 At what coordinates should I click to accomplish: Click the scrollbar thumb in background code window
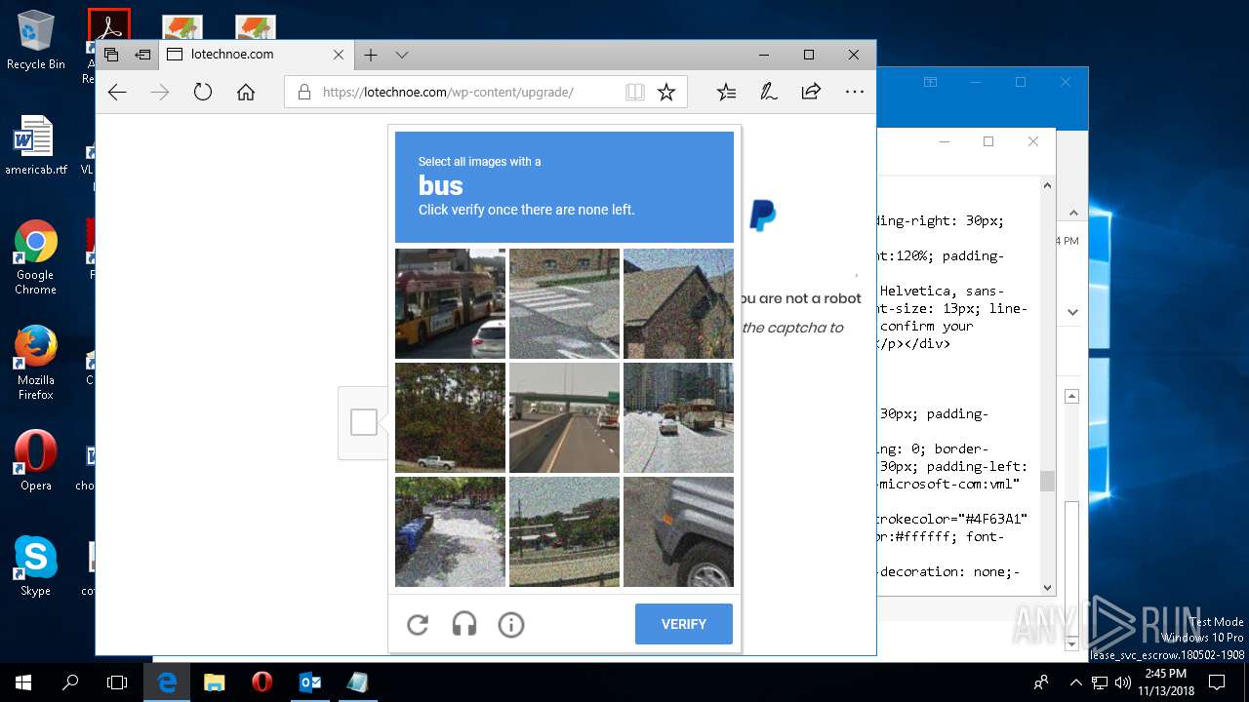tap(1047, 481)
